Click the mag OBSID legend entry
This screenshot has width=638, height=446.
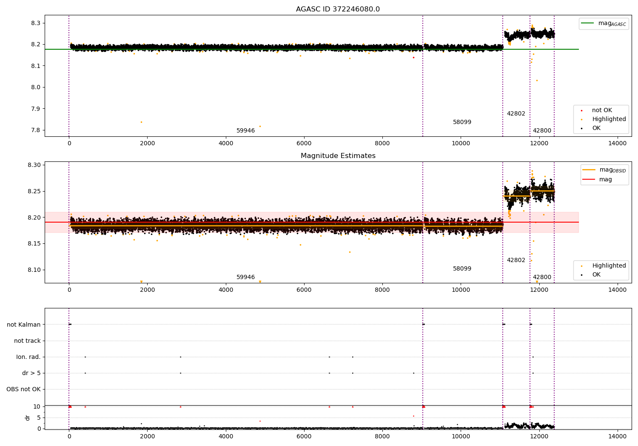(x=604, y=170)
